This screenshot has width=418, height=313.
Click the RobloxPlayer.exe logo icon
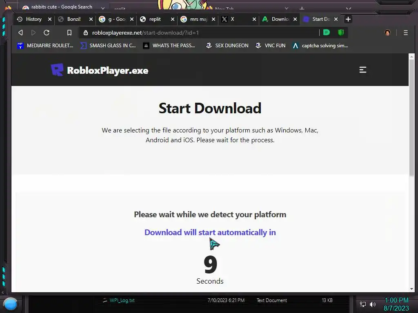click(57, 70)
